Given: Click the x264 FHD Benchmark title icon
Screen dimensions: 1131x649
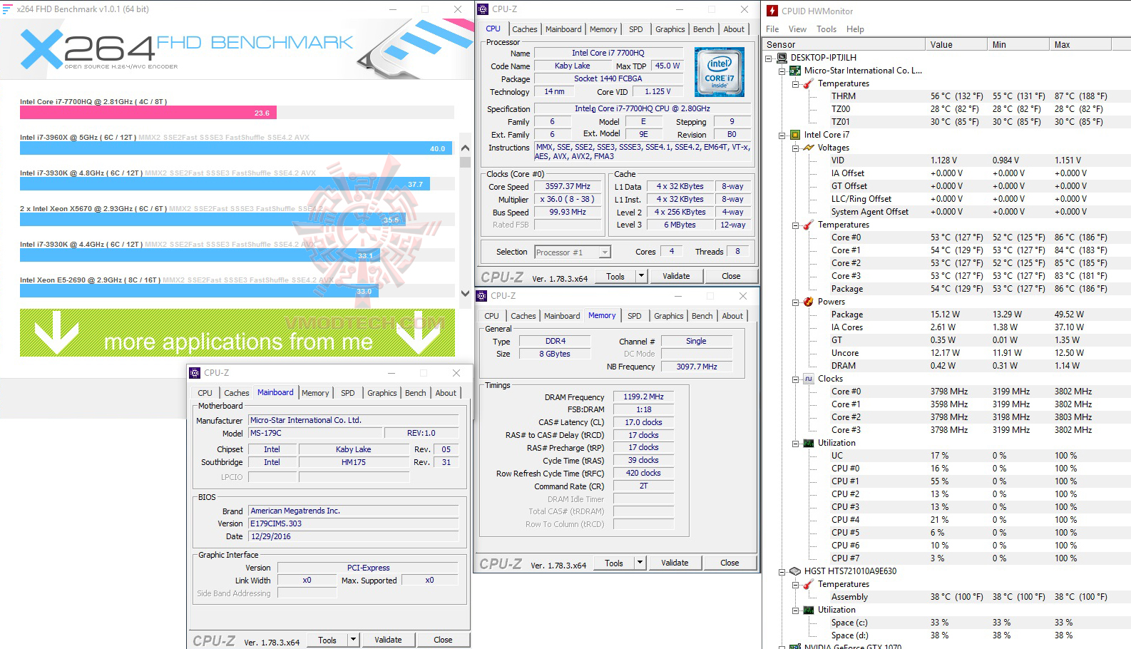Looking at the screenshot, I should click(7, 9).
